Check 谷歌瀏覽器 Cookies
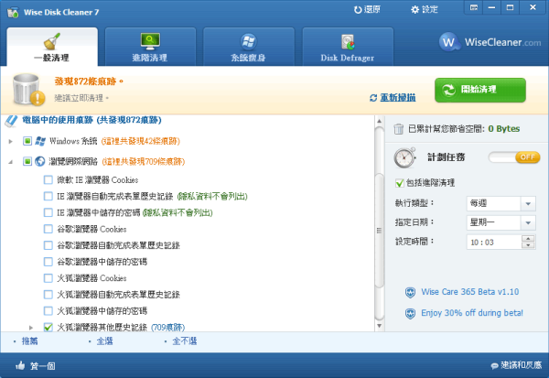This screenshot has width=549, height=378. click(x=48, y=229)
